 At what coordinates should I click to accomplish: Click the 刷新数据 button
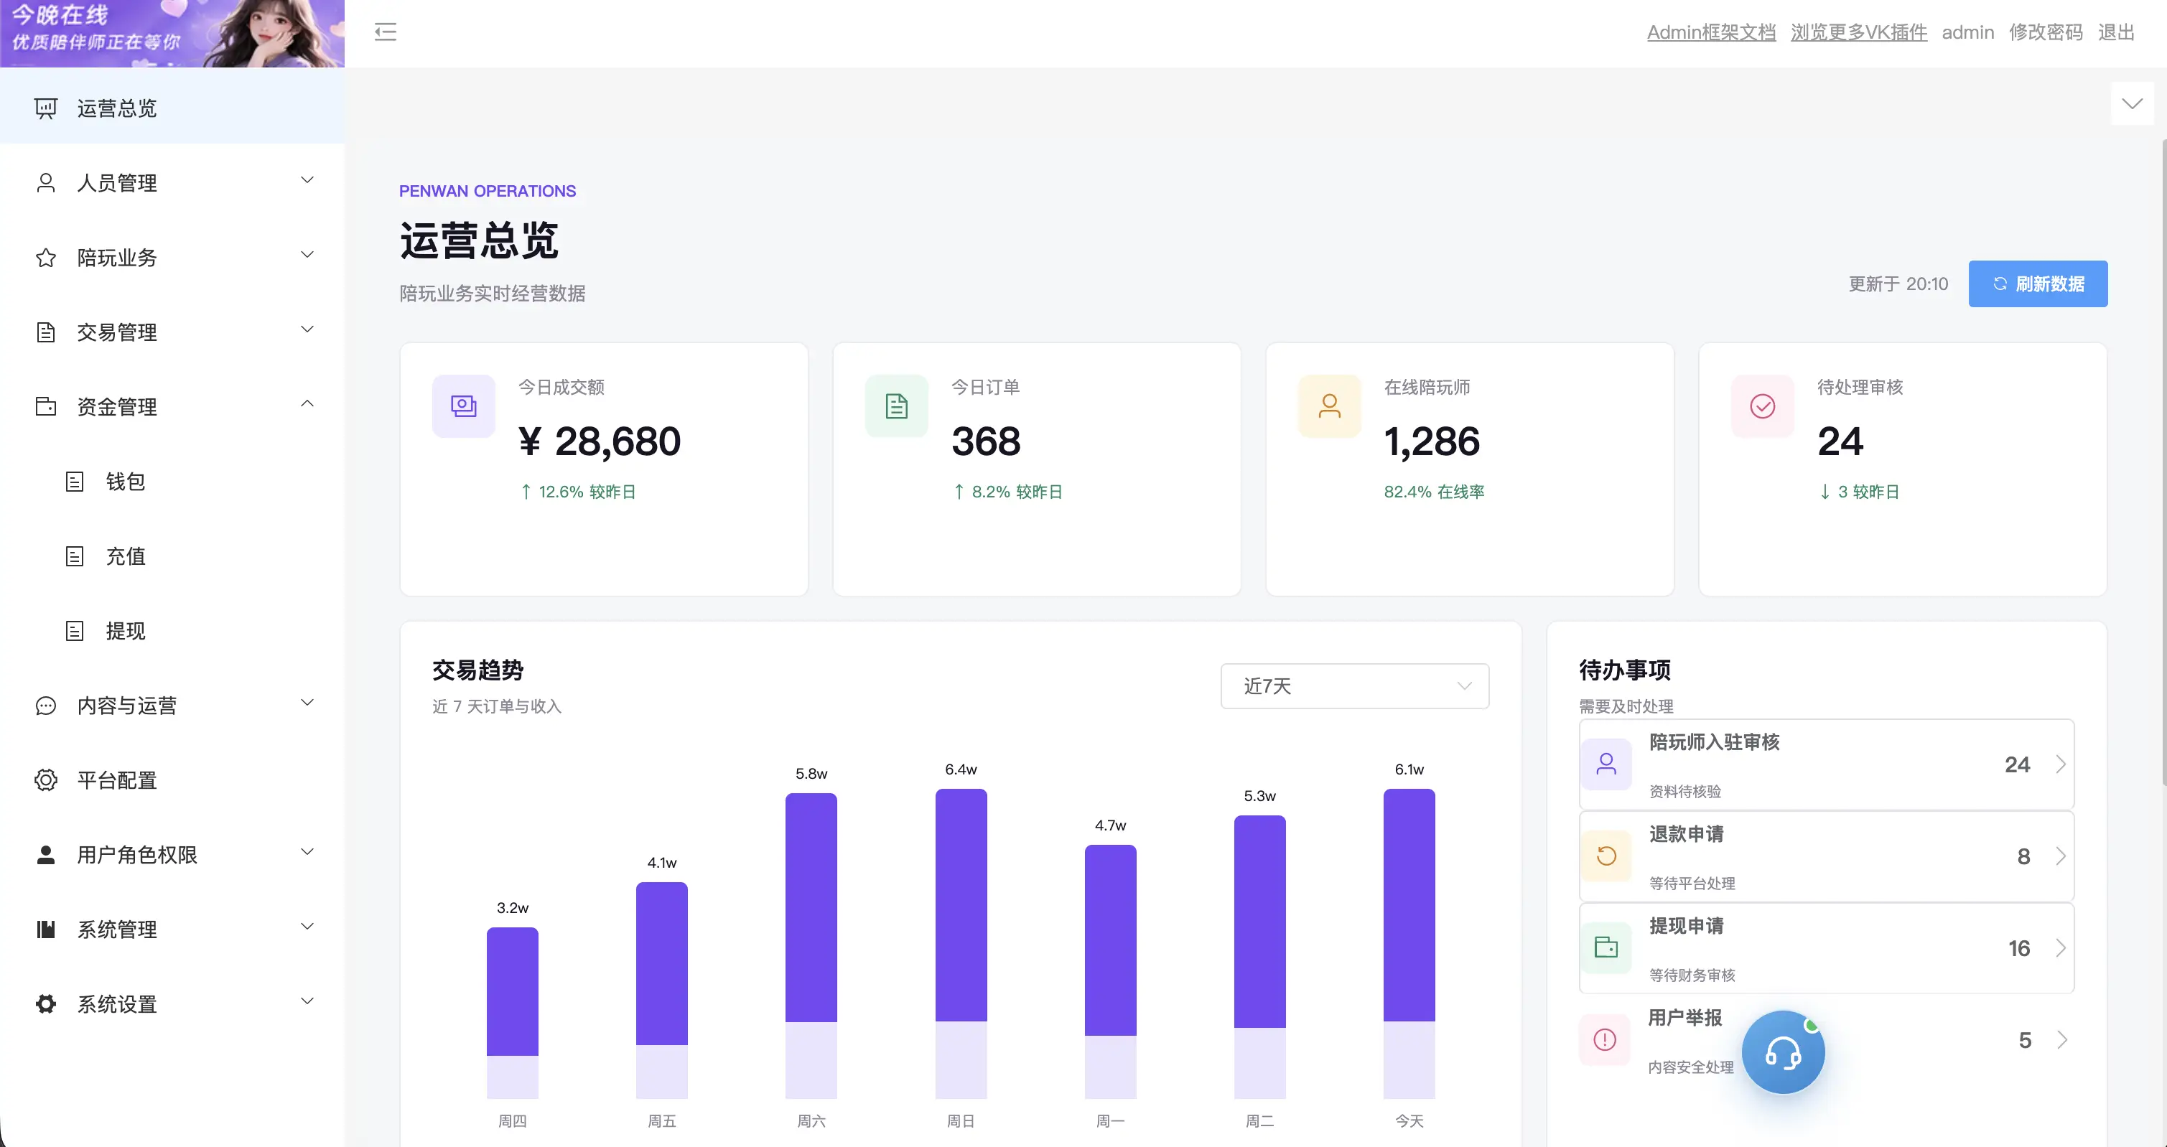[x=2038, y=284]
